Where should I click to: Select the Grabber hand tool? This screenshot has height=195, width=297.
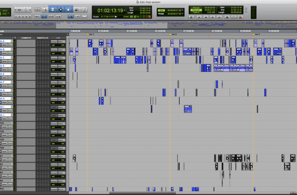68,9
